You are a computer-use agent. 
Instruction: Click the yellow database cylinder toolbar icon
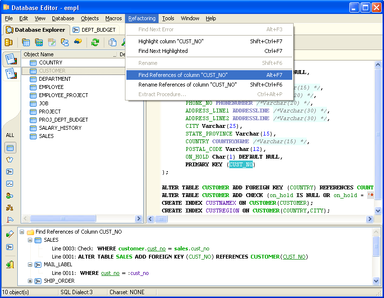pyautogui.click(x=9, y=42)
